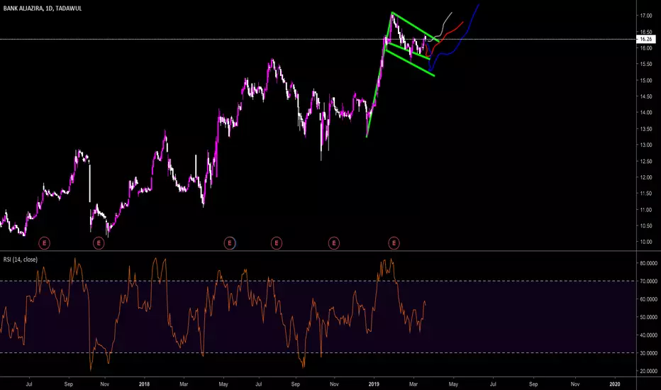Open earnings E marker above Nov 2018
Screen dimensions: 661x390
(x=334, y=243)
